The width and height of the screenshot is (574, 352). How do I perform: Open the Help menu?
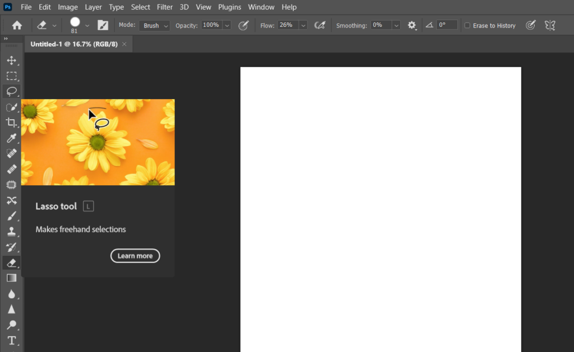pyautogui.click(x=289, y=7)
